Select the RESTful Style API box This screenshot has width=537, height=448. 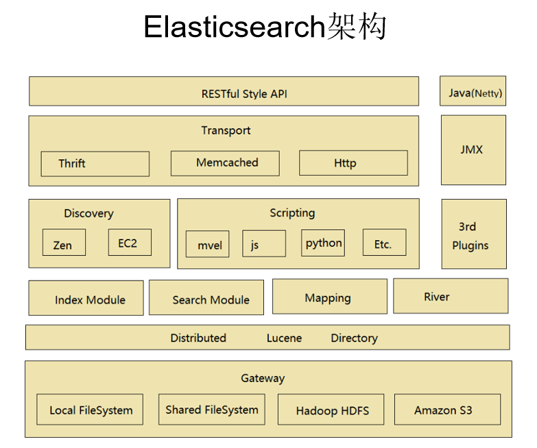tap(224, 91)
